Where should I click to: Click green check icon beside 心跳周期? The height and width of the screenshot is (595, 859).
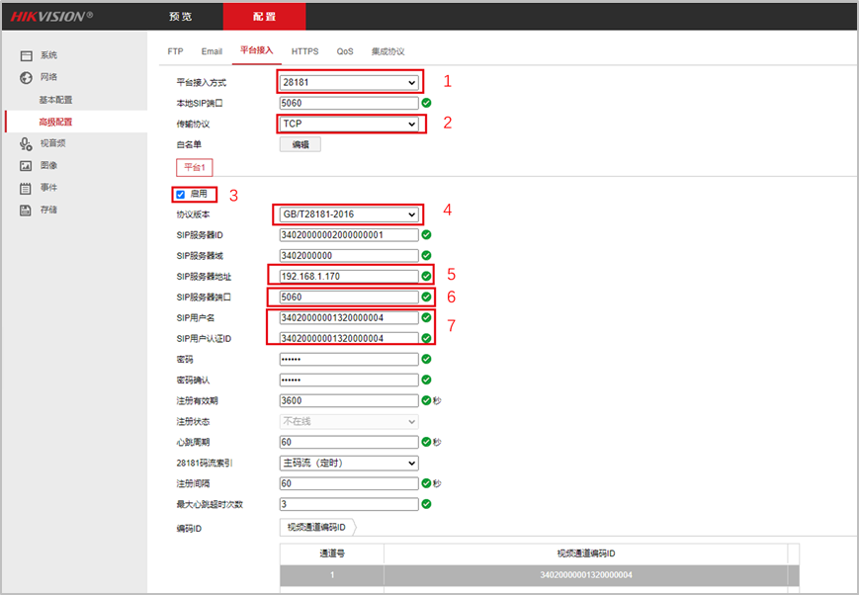[x=426, y=442]
